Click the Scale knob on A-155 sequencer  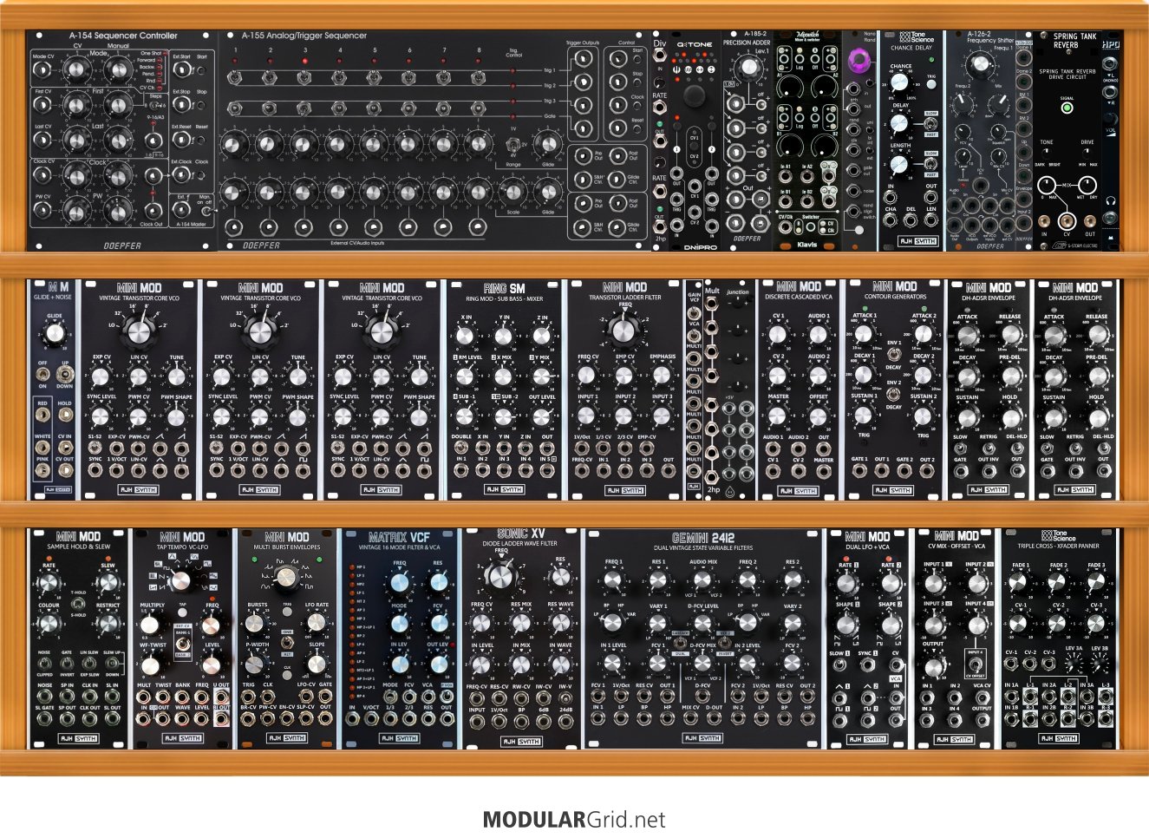[x=512, y=191]
